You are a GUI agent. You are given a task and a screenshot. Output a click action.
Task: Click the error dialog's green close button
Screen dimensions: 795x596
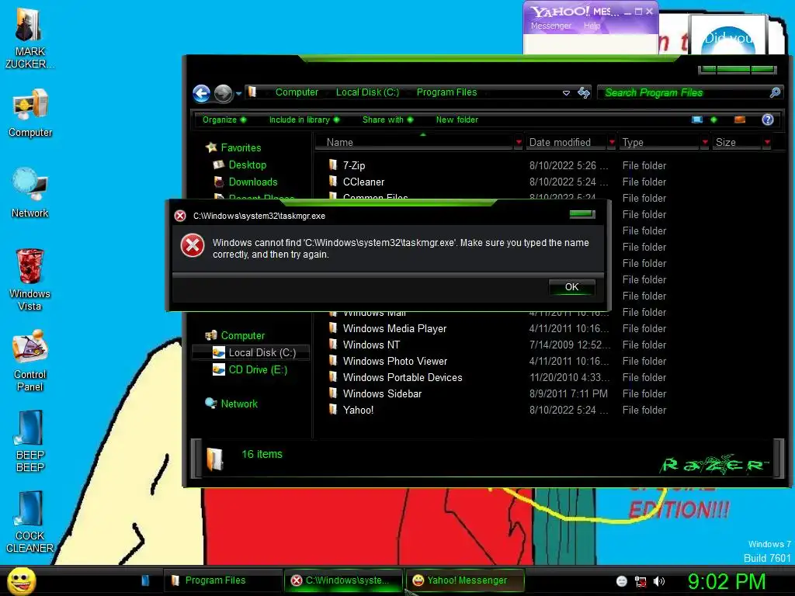tap(581, 214)
